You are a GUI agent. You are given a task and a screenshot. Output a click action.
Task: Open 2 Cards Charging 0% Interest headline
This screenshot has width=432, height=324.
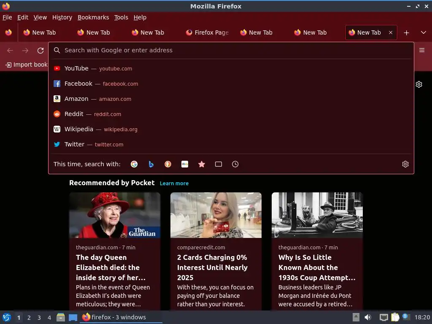point(213,267)
